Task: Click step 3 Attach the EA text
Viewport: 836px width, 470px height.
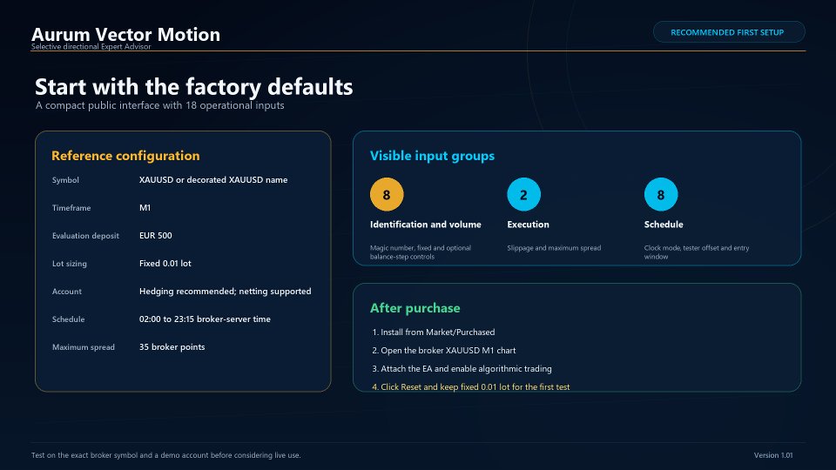Action: pyautogui.click(x=462, y=369)
